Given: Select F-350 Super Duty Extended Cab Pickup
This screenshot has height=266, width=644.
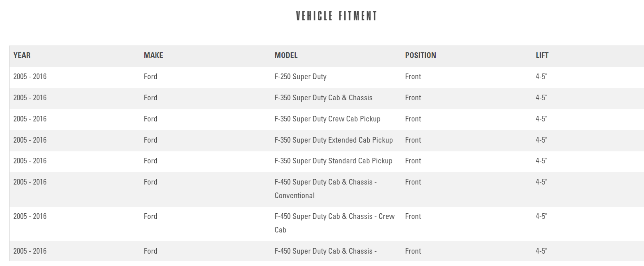Looking at the screenshot, I should point(333,140).
